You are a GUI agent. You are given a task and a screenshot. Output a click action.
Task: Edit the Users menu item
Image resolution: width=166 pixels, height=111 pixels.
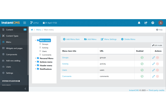coord(154,70)
